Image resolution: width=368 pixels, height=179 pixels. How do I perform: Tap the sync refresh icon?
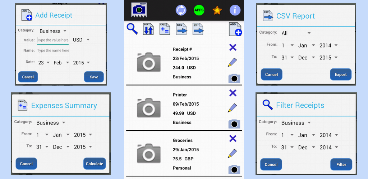[181, 10]
